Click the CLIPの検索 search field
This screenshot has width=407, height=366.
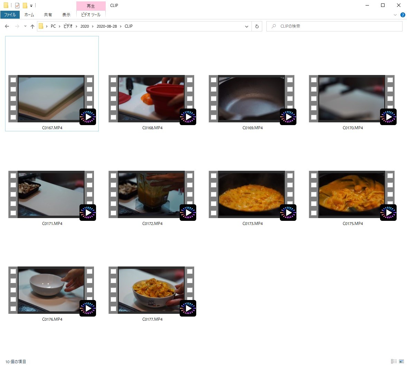tap(334, 26)
